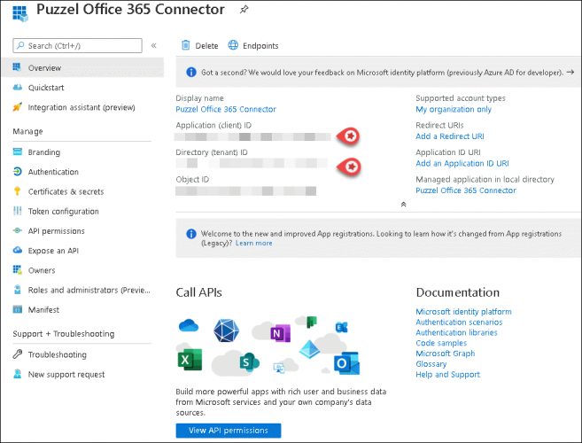Click the Delete trash icon

[x=185, y=45]
